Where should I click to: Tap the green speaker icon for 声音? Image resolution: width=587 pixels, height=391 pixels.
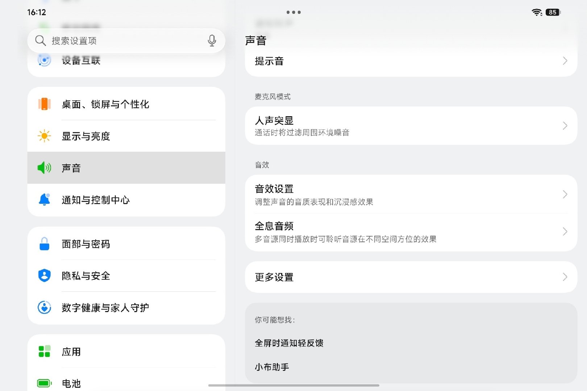click(x=44, y=168)
